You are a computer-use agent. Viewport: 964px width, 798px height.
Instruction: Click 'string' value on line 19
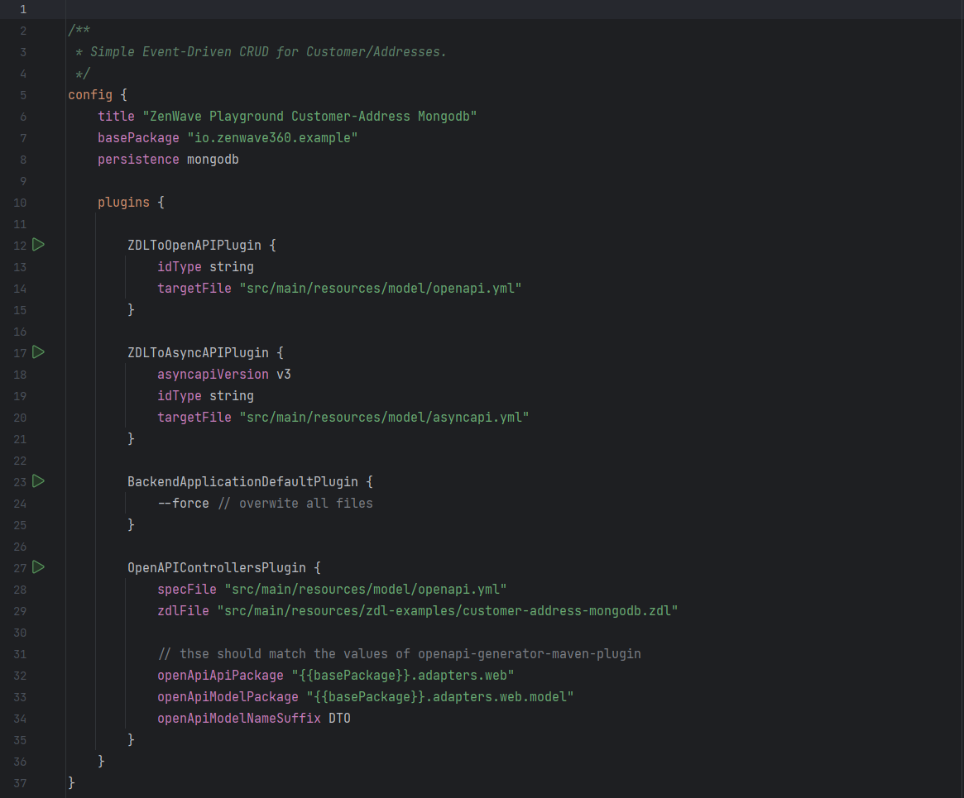[231, 395]
